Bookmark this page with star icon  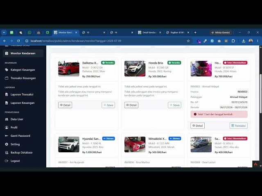[188, 41]
